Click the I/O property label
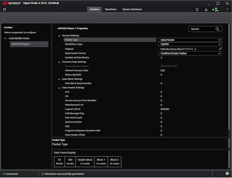 67,96
